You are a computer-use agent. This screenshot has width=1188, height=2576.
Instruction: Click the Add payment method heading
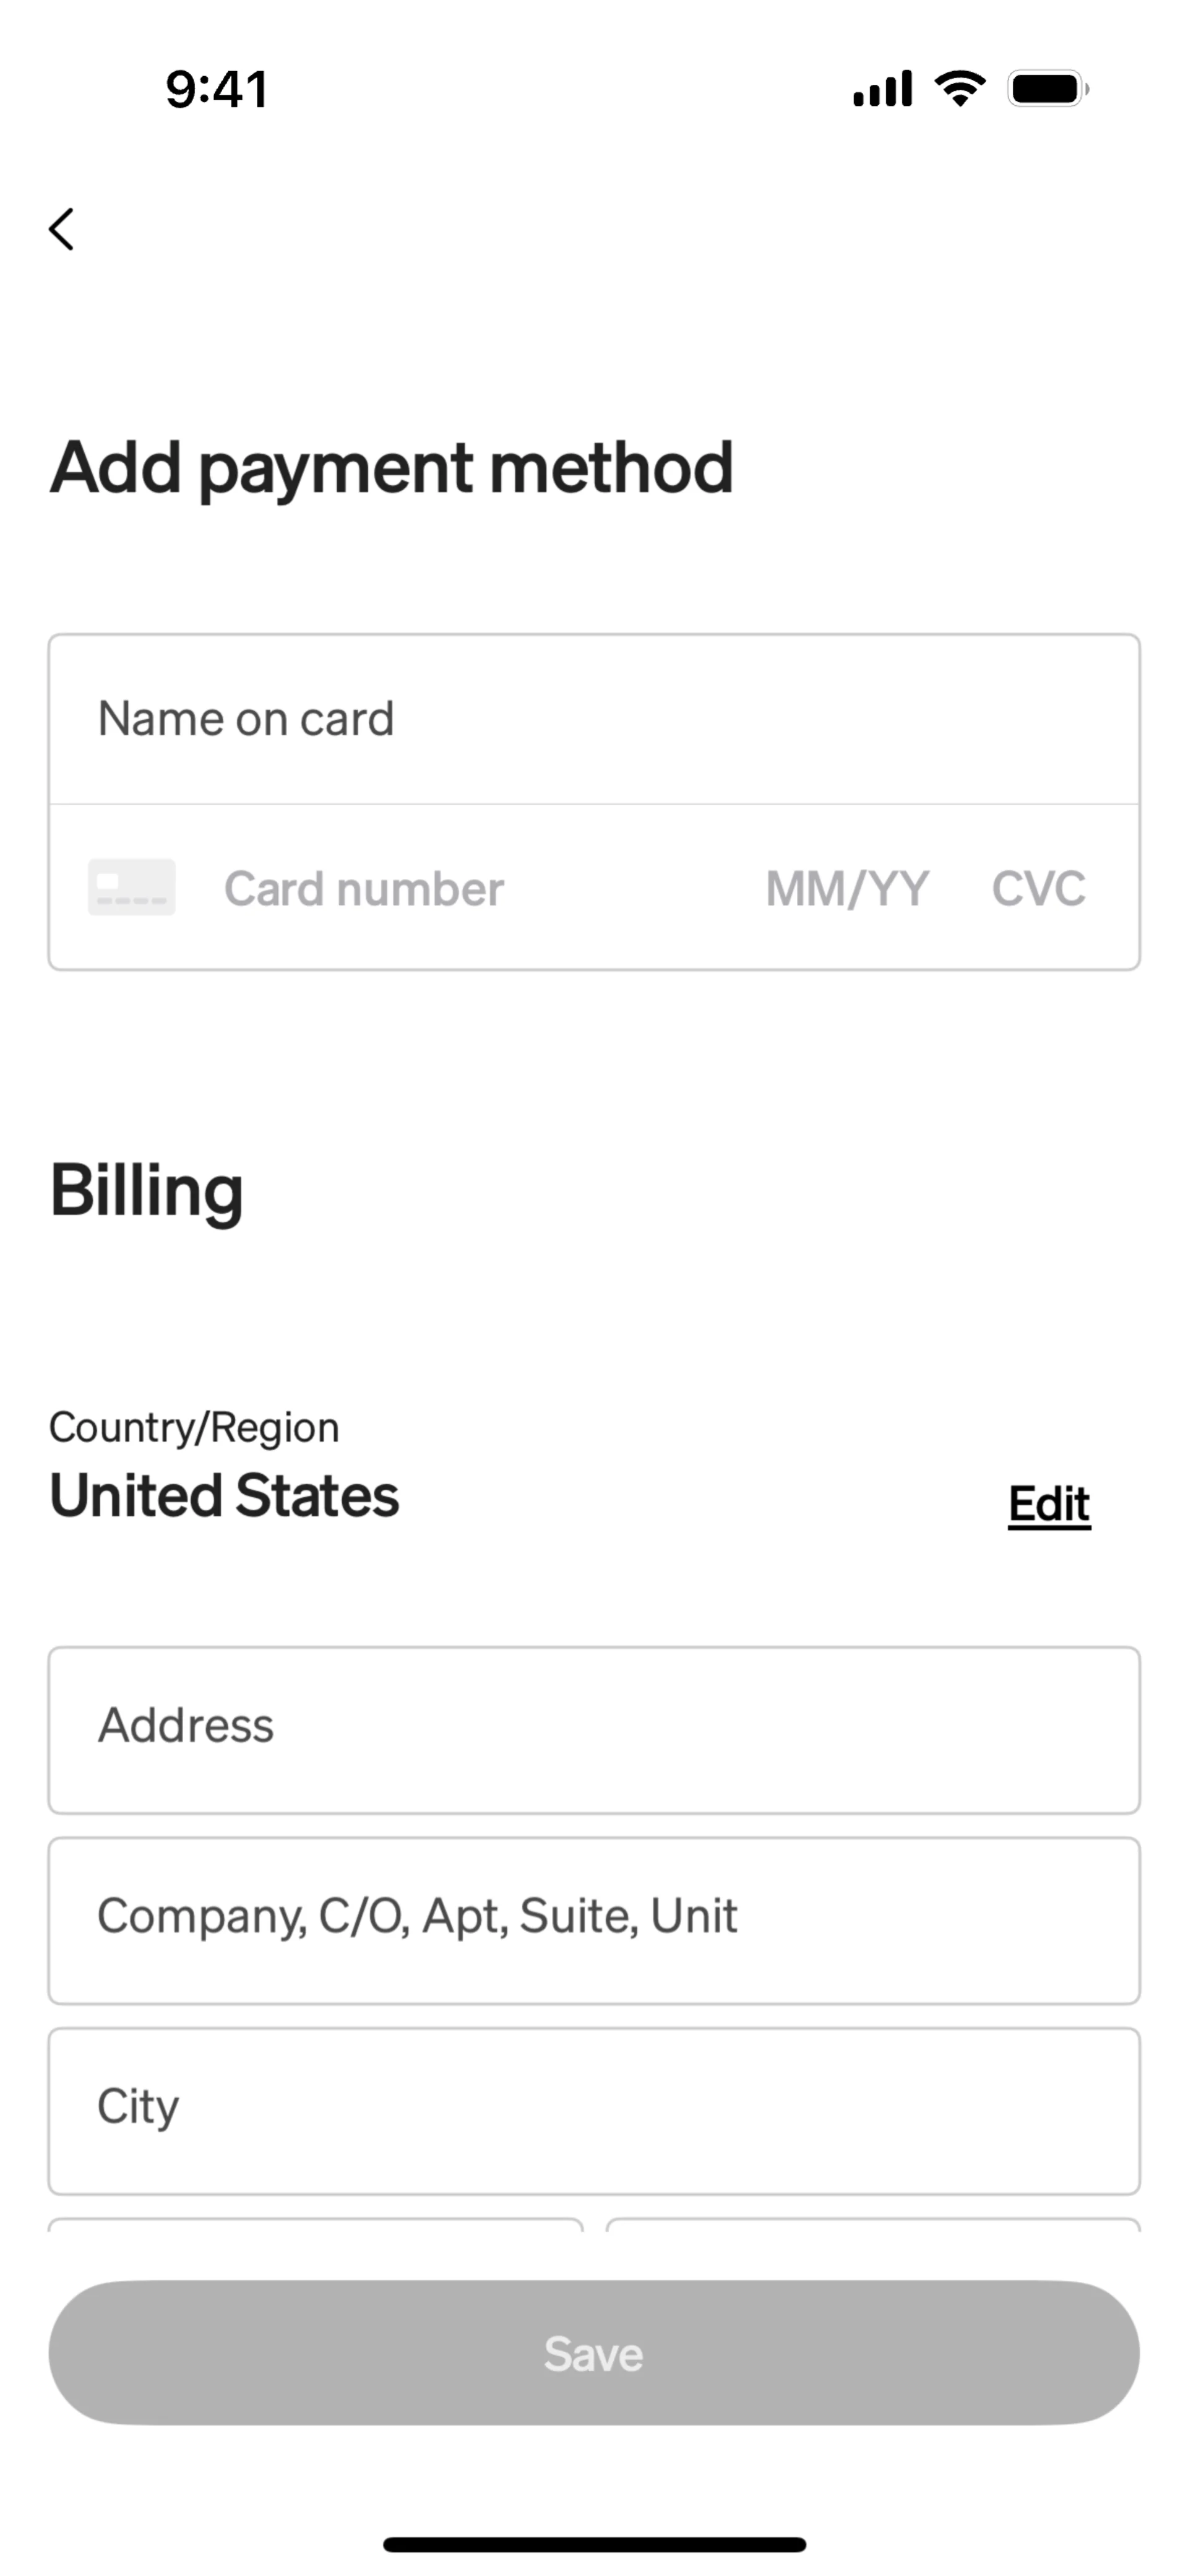[x=392, y=468]
